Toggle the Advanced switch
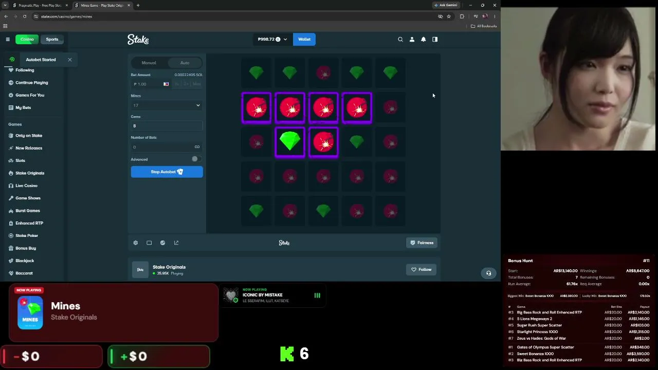658x370 pixels. [196, 159]
